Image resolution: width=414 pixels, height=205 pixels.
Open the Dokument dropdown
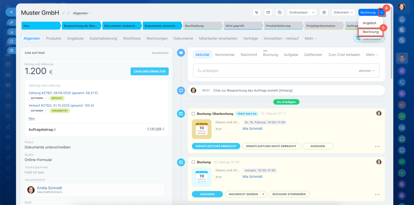coord(343,12)
